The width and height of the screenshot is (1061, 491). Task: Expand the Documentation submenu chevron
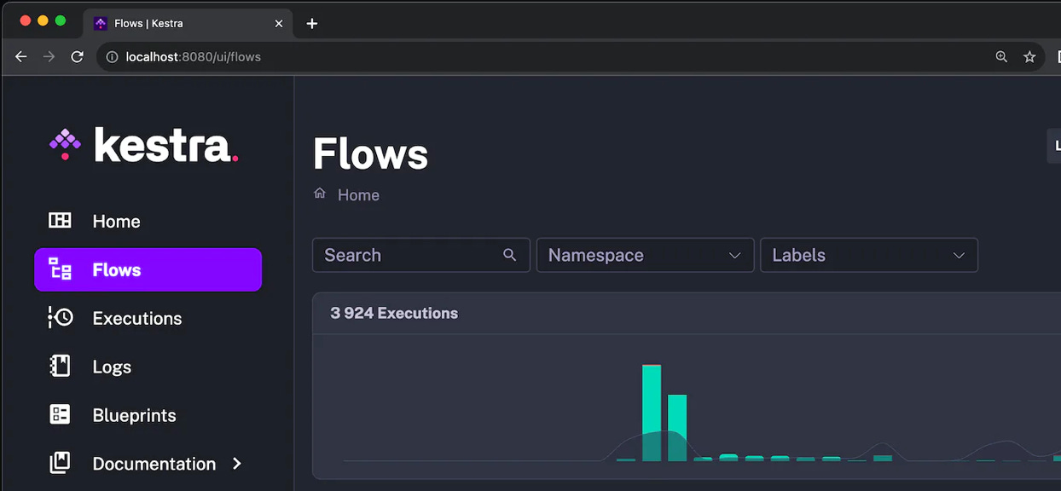click(237, 464)
